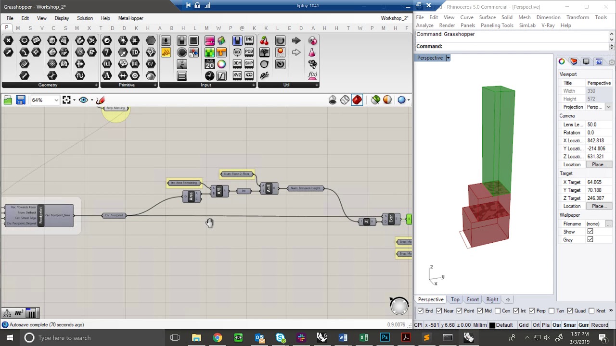This screenshot has height=346, width=616.
Task: Expand the Primitive panel plus
Action: tap(156, 85)
